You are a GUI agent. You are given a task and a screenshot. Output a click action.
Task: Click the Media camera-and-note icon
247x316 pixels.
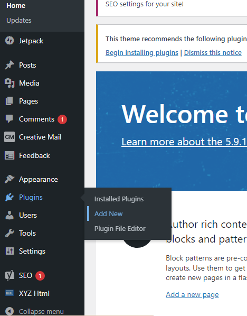coord(9,83)
